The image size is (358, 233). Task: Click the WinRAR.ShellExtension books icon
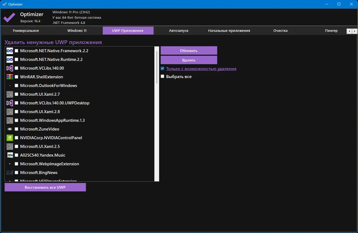point(10,77)
